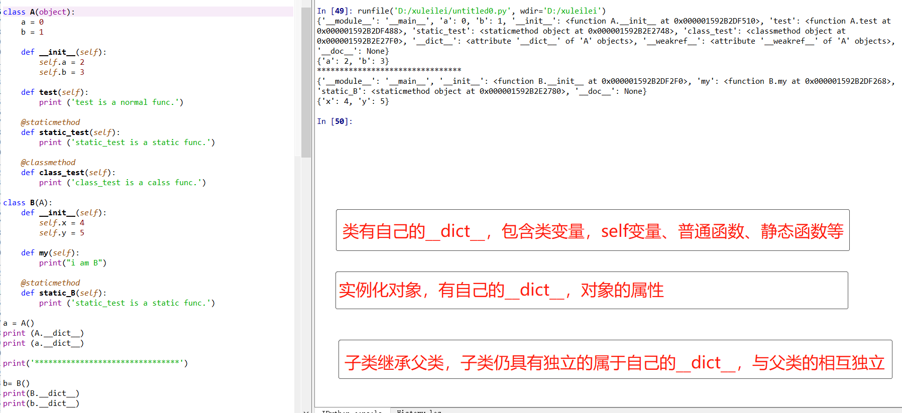Click the 'print (A.__dict__)' line
Image resolution: width=902 pixels, height=413 pixels.
(x=43, y=333)
